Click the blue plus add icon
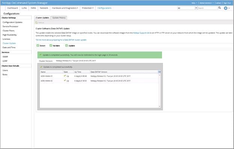Viewport: 234px width, 149px height. point(225,8)
